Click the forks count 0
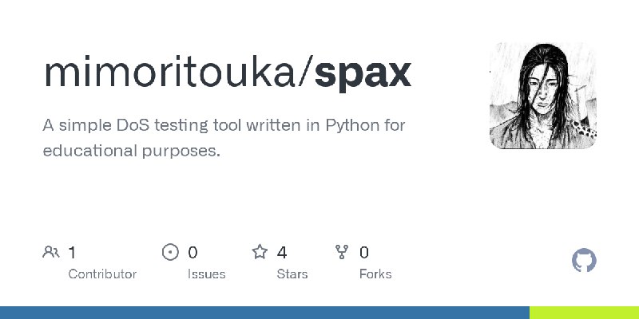Screen dimensions: 639x319 [364, 253]
